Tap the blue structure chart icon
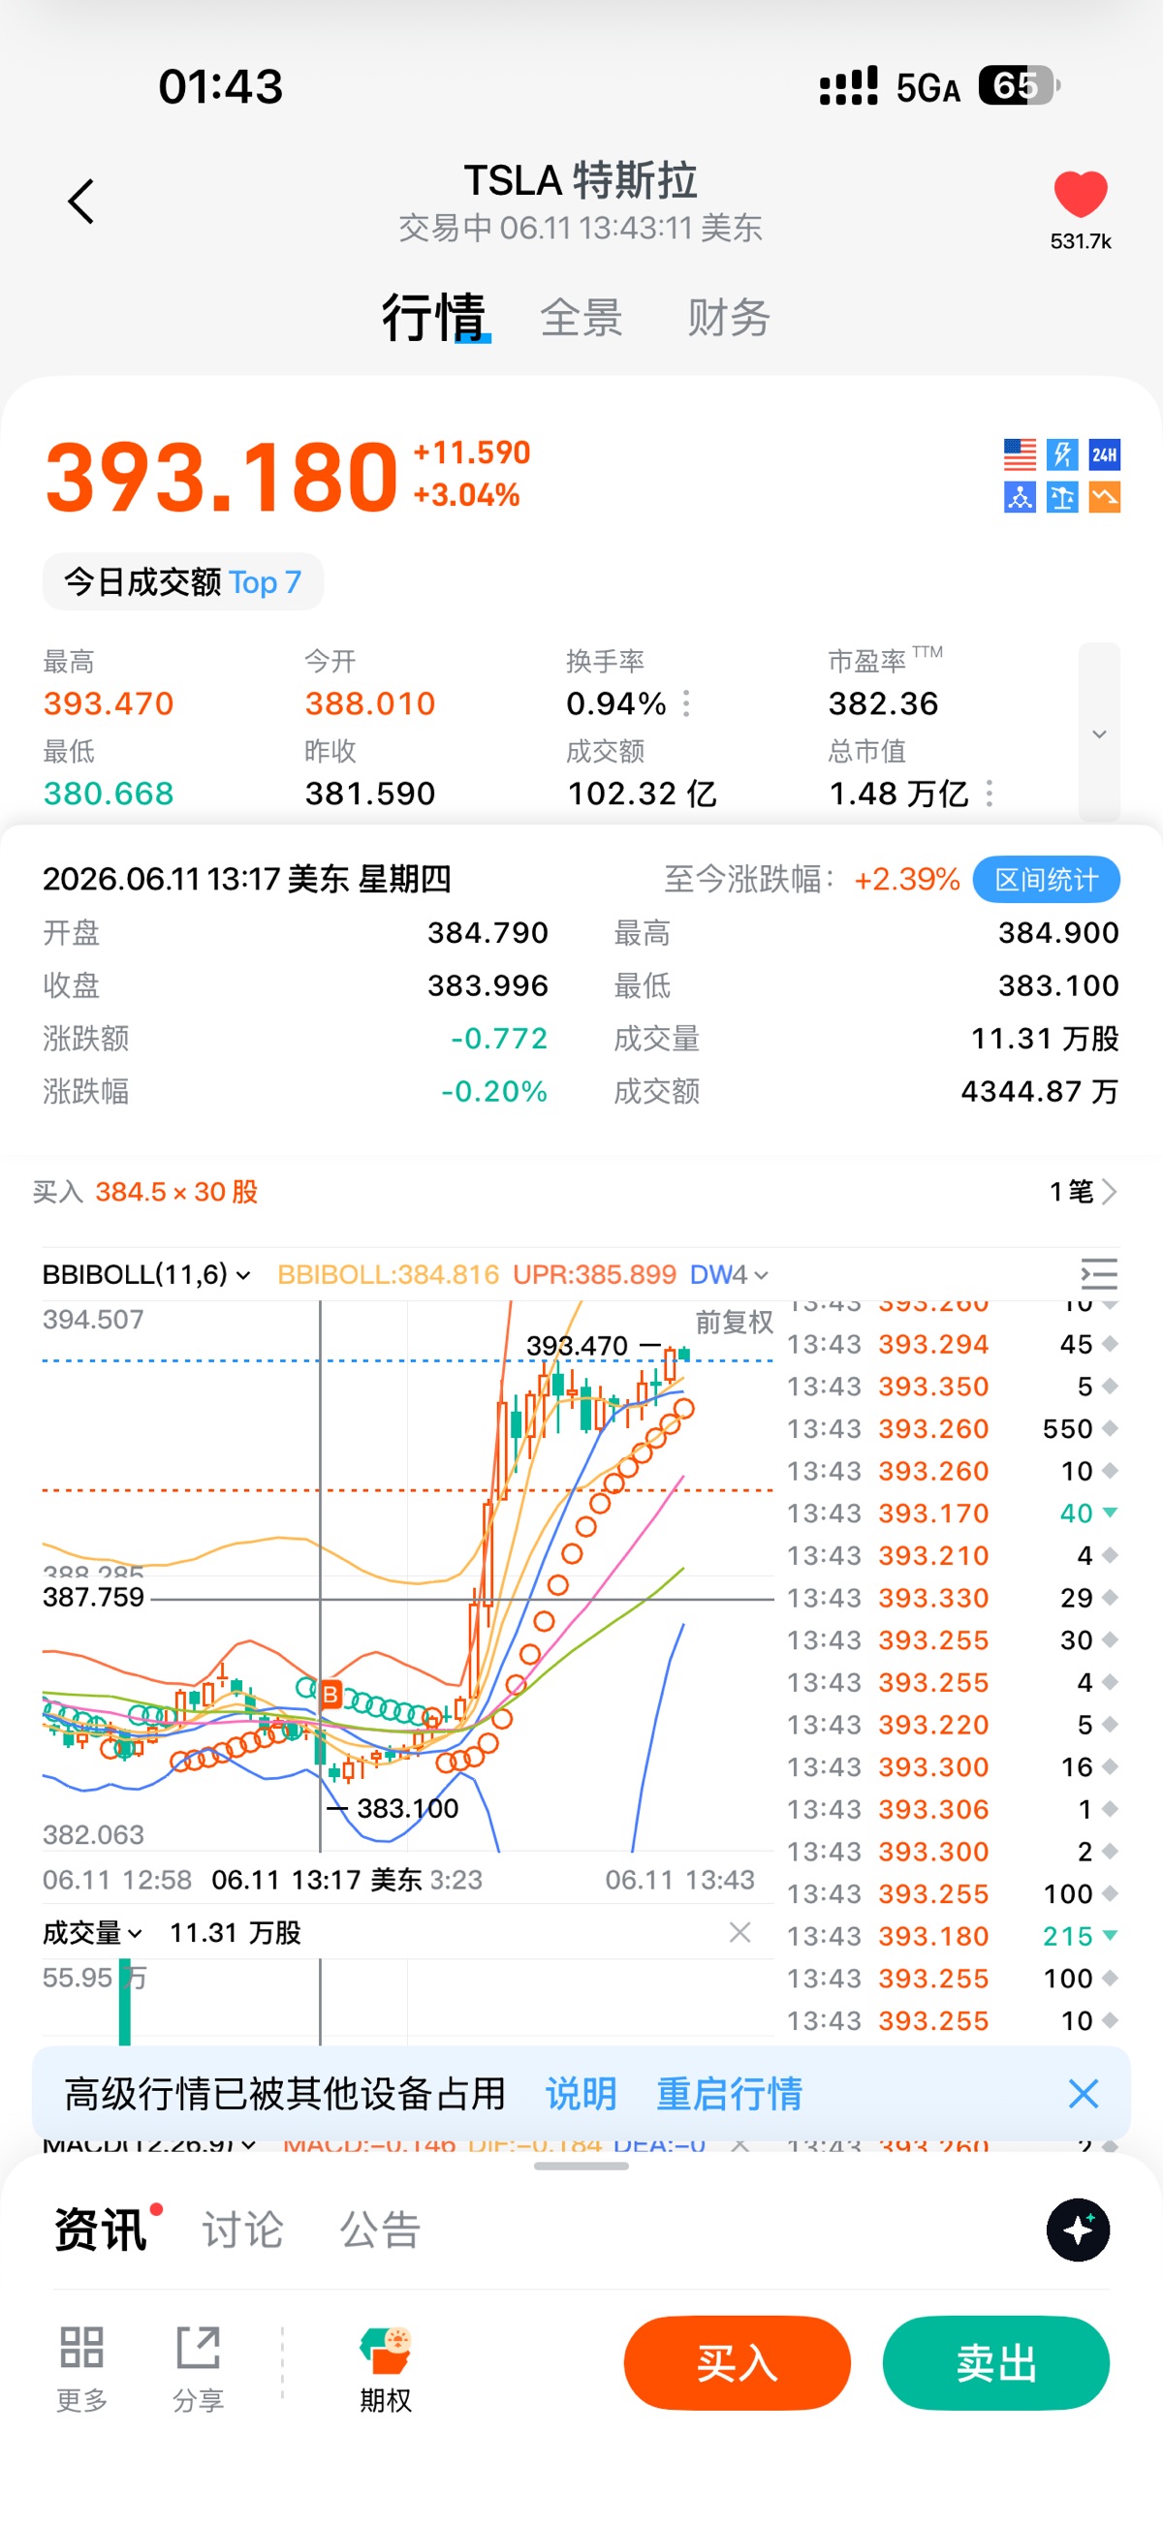Viewport: 1163px width, 2527px height. click(x=1020, y=497)
